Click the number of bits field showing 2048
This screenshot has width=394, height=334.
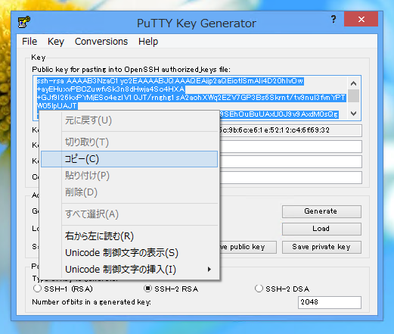330,302
